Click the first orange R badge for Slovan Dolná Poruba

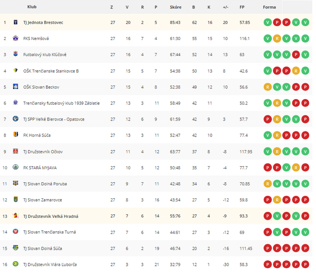click(268, 184)
